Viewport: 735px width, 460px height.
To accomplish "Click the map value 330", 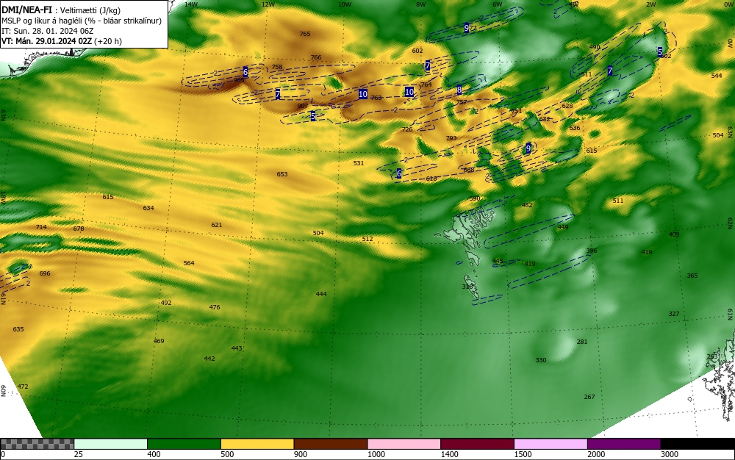I will (x=541, y=360).
